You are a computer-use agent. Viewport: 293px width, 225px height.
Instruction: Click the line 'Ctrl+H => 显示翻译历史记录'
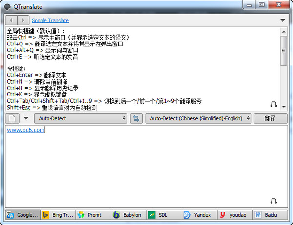click(x=42, y=88)
